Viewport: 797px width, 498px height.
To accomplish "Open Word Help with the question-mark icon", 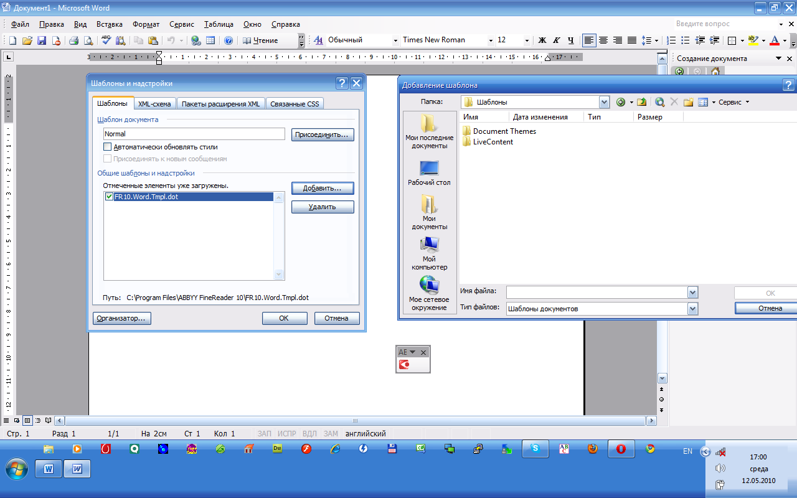I will [x=229, y=40].
